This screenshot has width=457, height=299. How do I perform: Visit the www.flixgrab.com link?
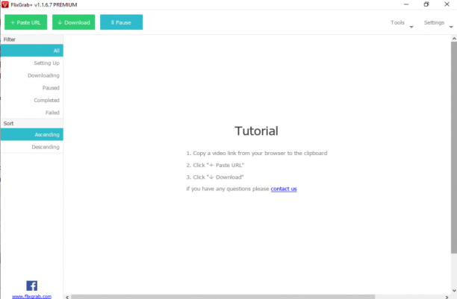coord(32,296)
